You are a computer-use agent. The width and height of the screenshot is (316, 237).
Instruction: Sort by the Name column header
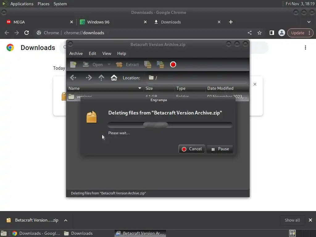point(105,88)
